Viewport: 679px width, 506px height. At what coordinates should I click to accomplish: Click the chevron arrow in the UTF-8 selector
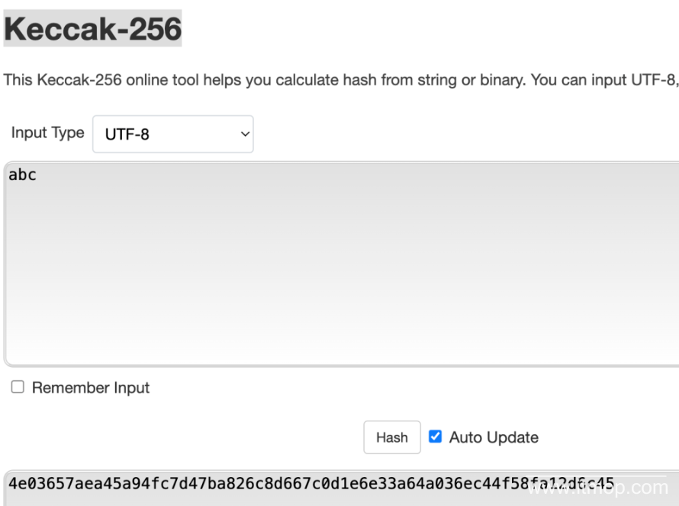point(245,134)
